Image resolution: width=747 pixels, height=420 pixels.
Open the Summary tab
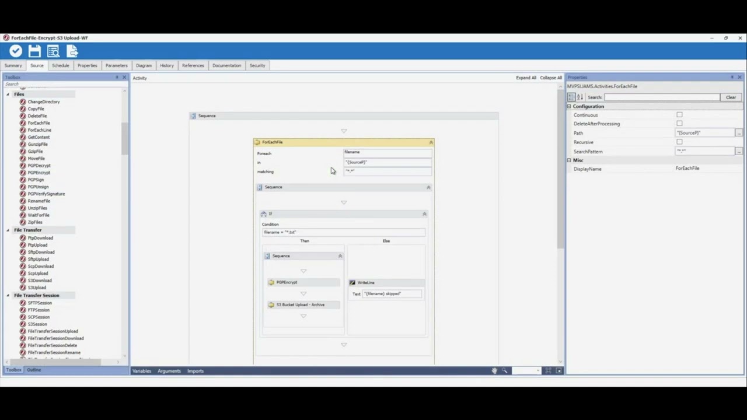13,65
